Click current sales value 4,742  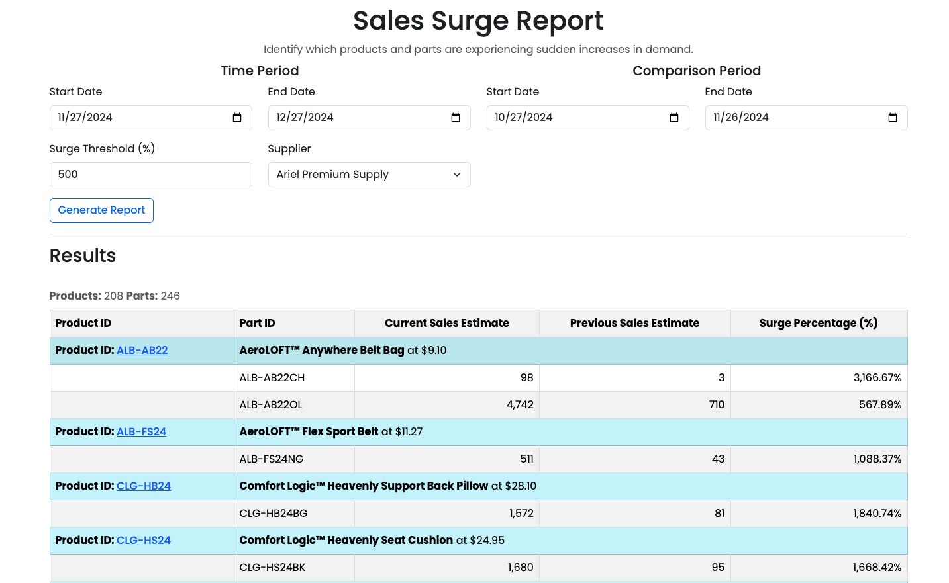coord(520,405)
